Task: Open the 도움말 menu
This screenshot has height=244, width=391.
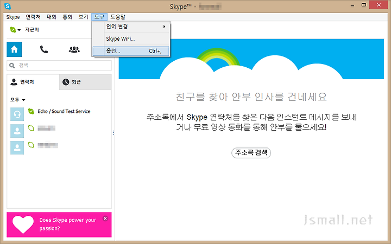Action: tap(118, 17)
